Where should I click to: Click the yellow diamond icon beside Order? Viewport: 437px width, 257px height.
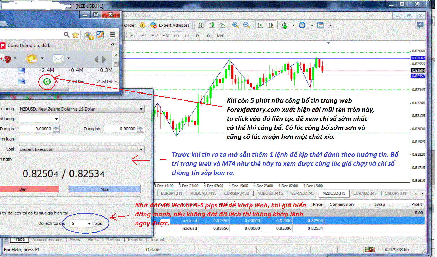coord(142,25)
